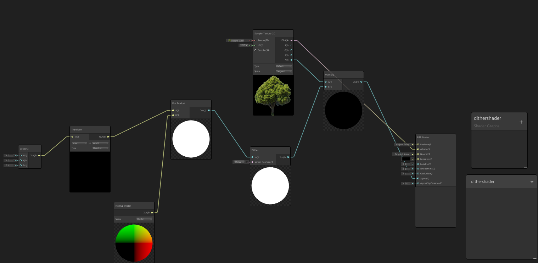538x263 pixels.
Task: Click the black Emission color swatch
Action: click(x=406, y=159)
